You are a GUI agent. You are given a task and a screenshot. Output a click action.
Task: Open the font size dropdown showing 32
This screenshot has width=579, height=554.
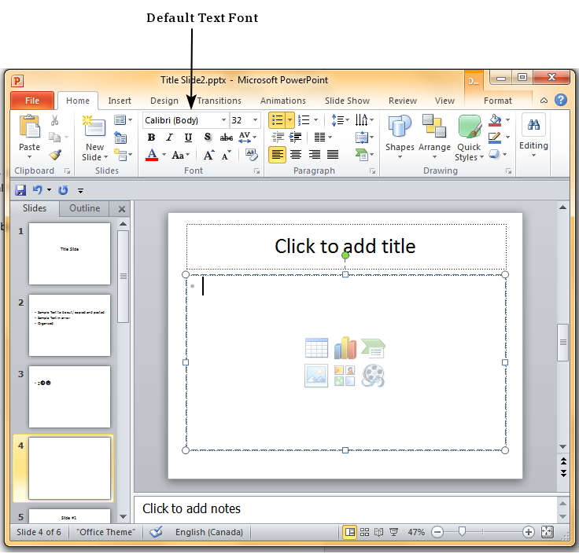[255, 120]
